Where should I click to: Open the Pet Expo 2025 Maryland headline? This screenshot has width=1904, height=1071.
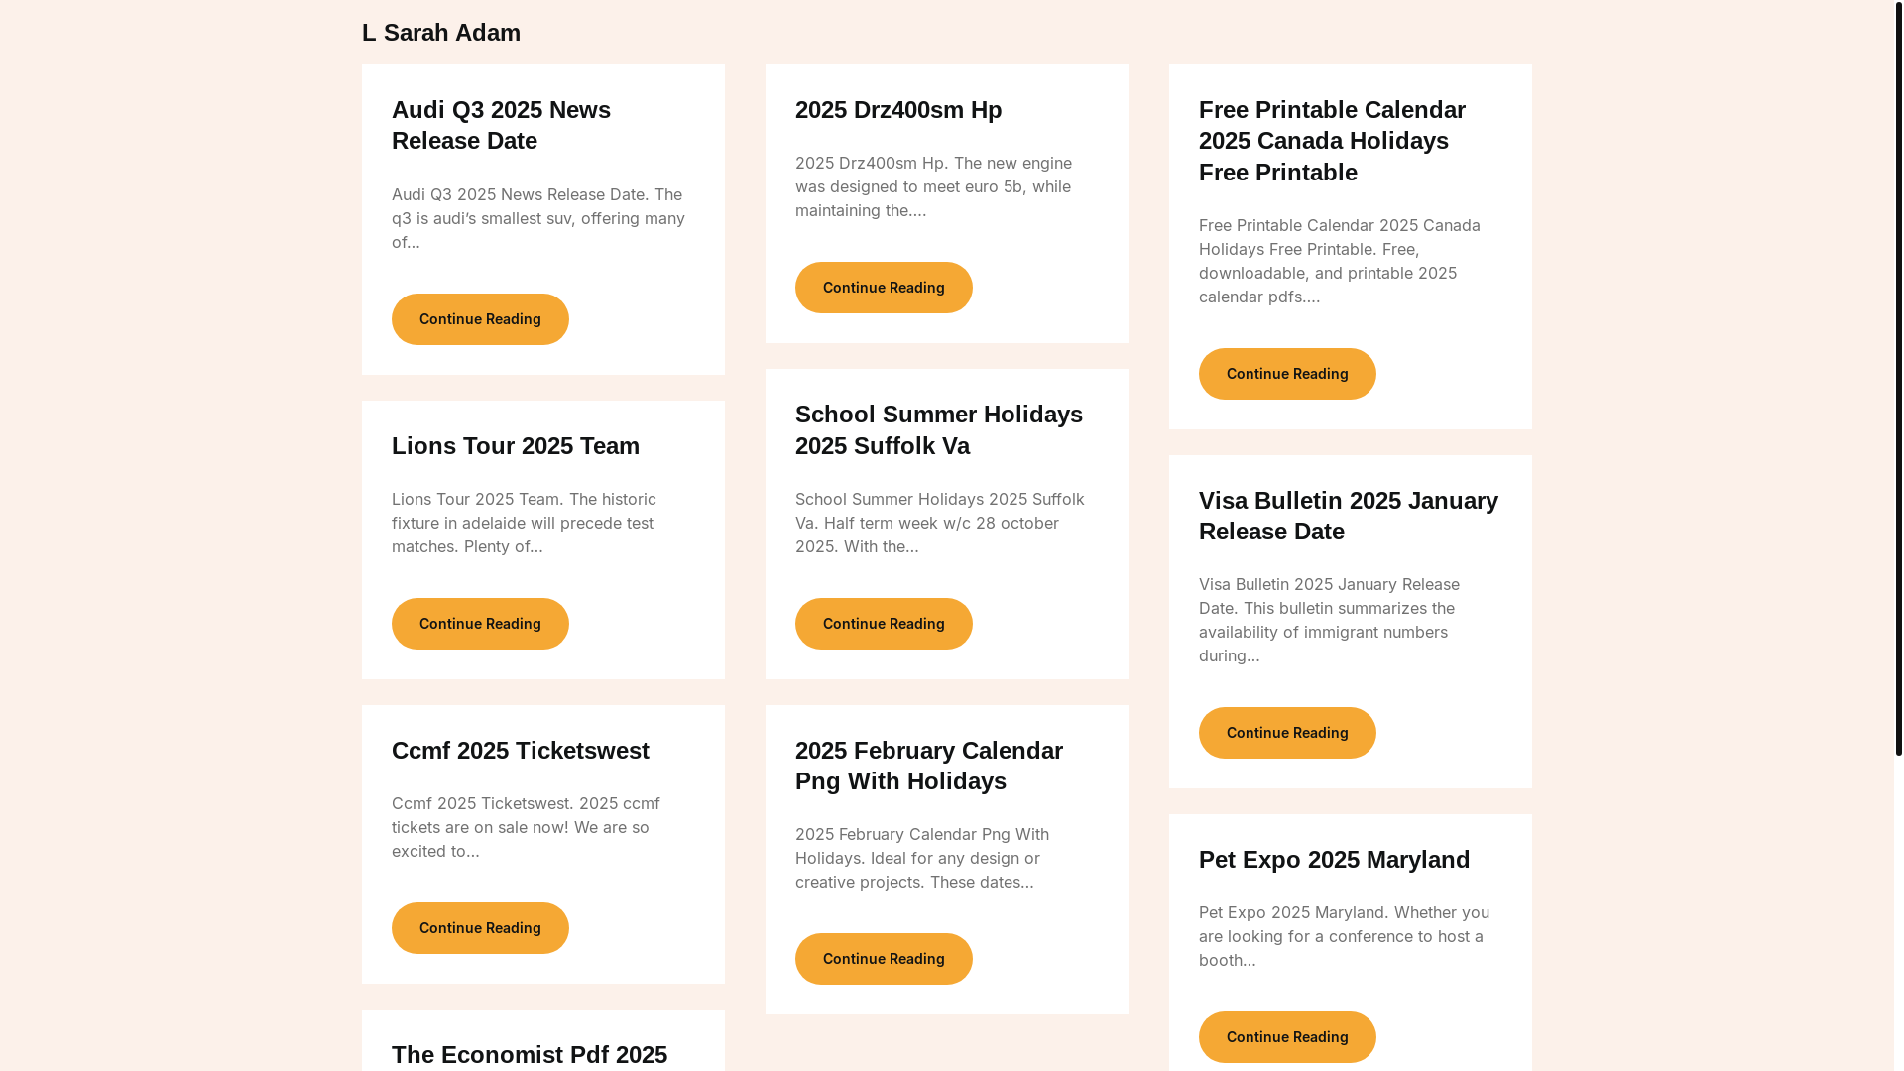click(1334, 860)
